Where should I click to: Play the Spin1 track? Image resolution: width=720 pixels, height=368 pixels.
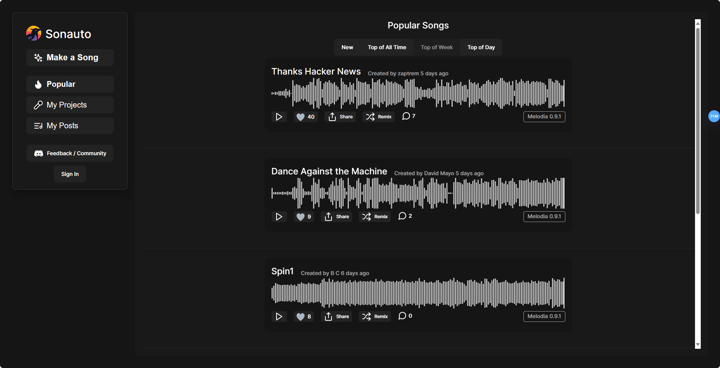[279, 317]
